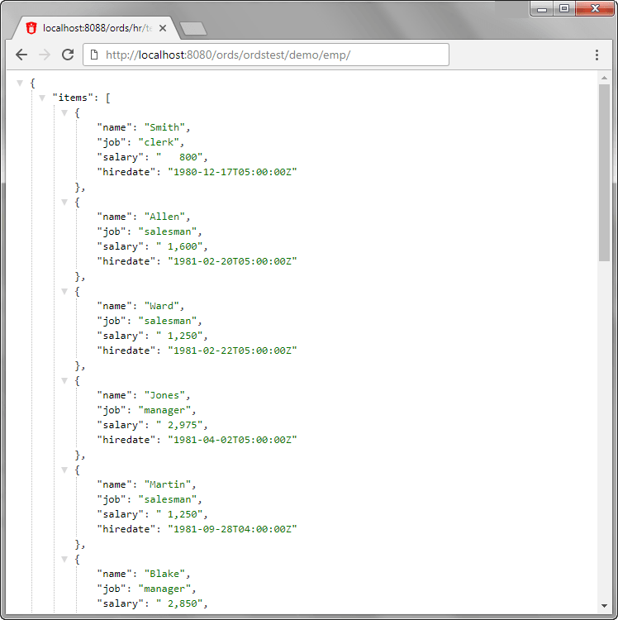
Task: Click the salary value " 2,975"
Action: [x=179, y=425]
